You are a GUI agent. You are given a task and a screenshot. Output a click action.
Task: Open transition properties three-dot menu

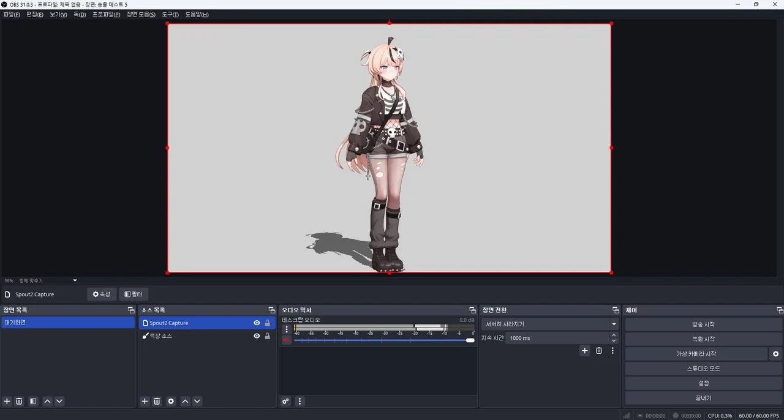[612, 350]
